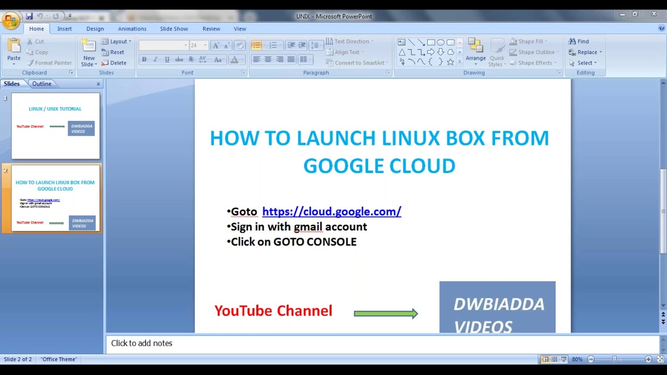Open the font size combo box
This screenshot has width=667, height=375.
[198, 45]
